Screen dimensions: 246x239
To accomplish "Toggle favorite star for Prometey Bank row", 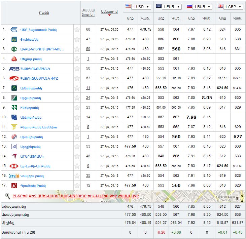I will pos(77,186).
